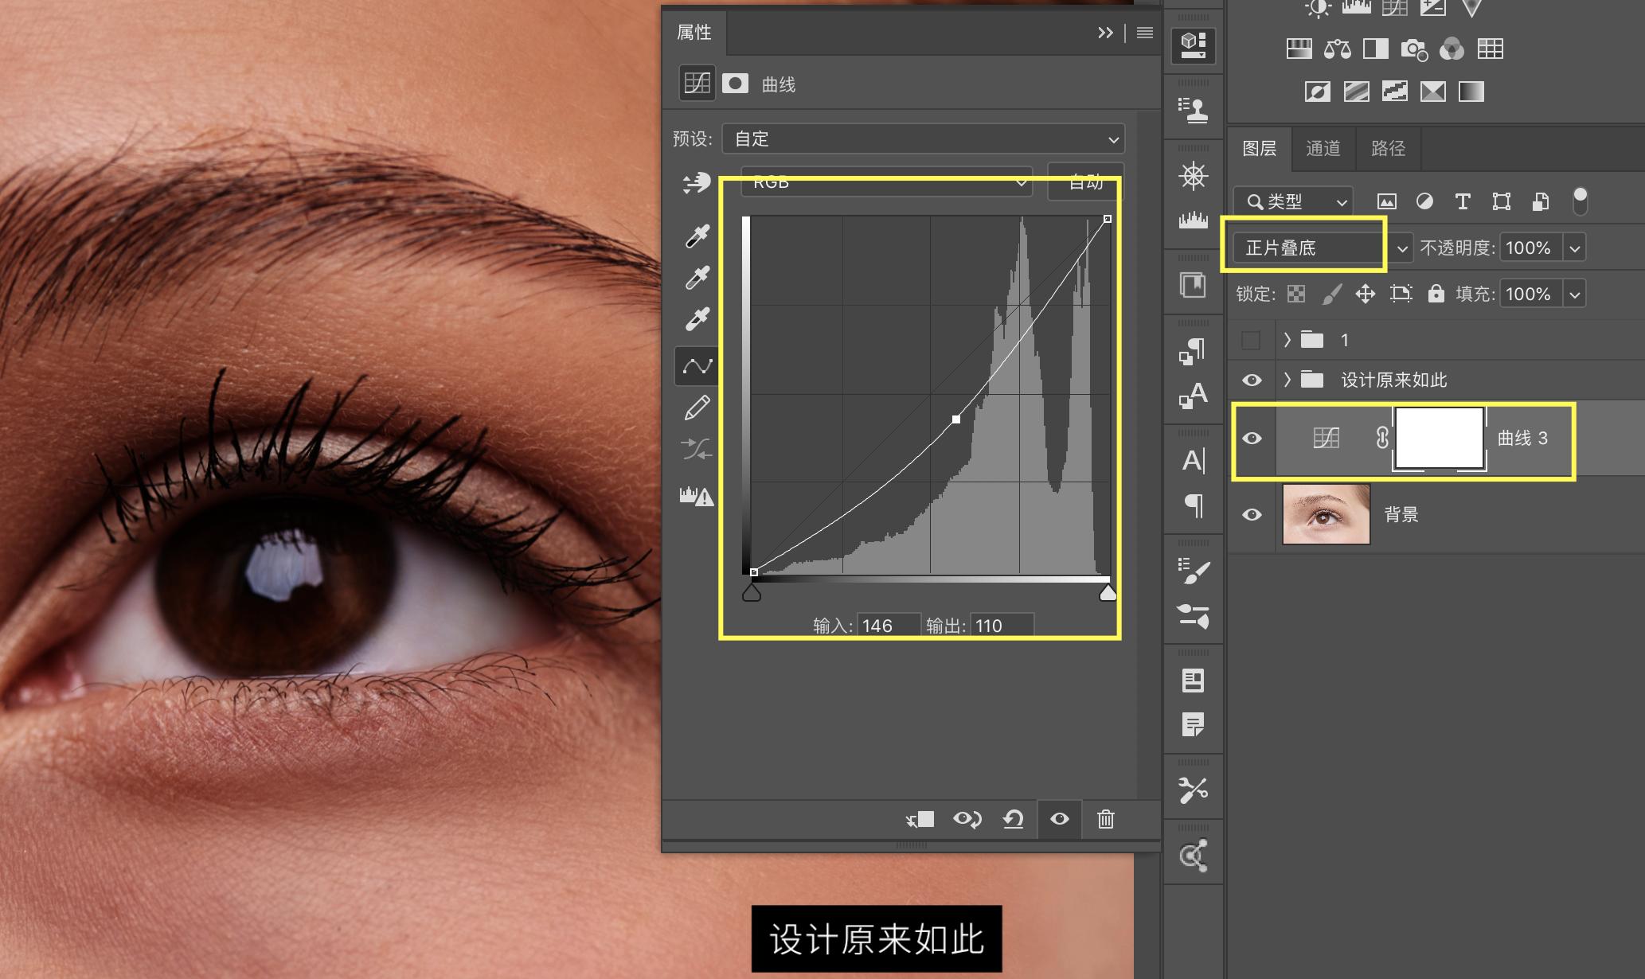This screenshot has height=979, width=1645.
Task: Select the pencil tool to draw the curve
Action: pos(697,408)
